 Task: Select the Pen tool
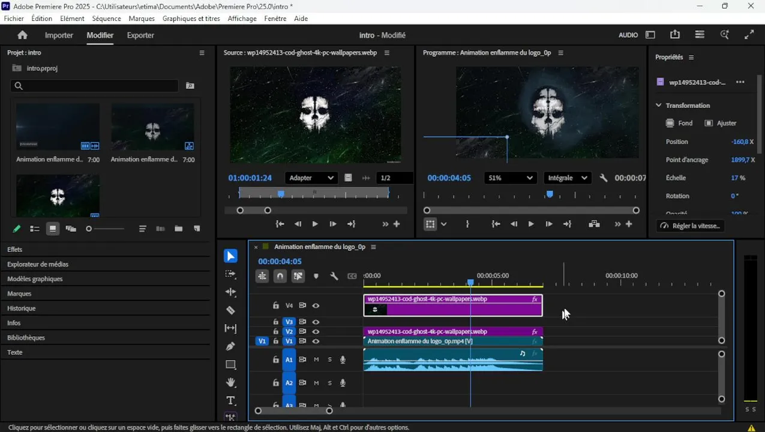230,346
